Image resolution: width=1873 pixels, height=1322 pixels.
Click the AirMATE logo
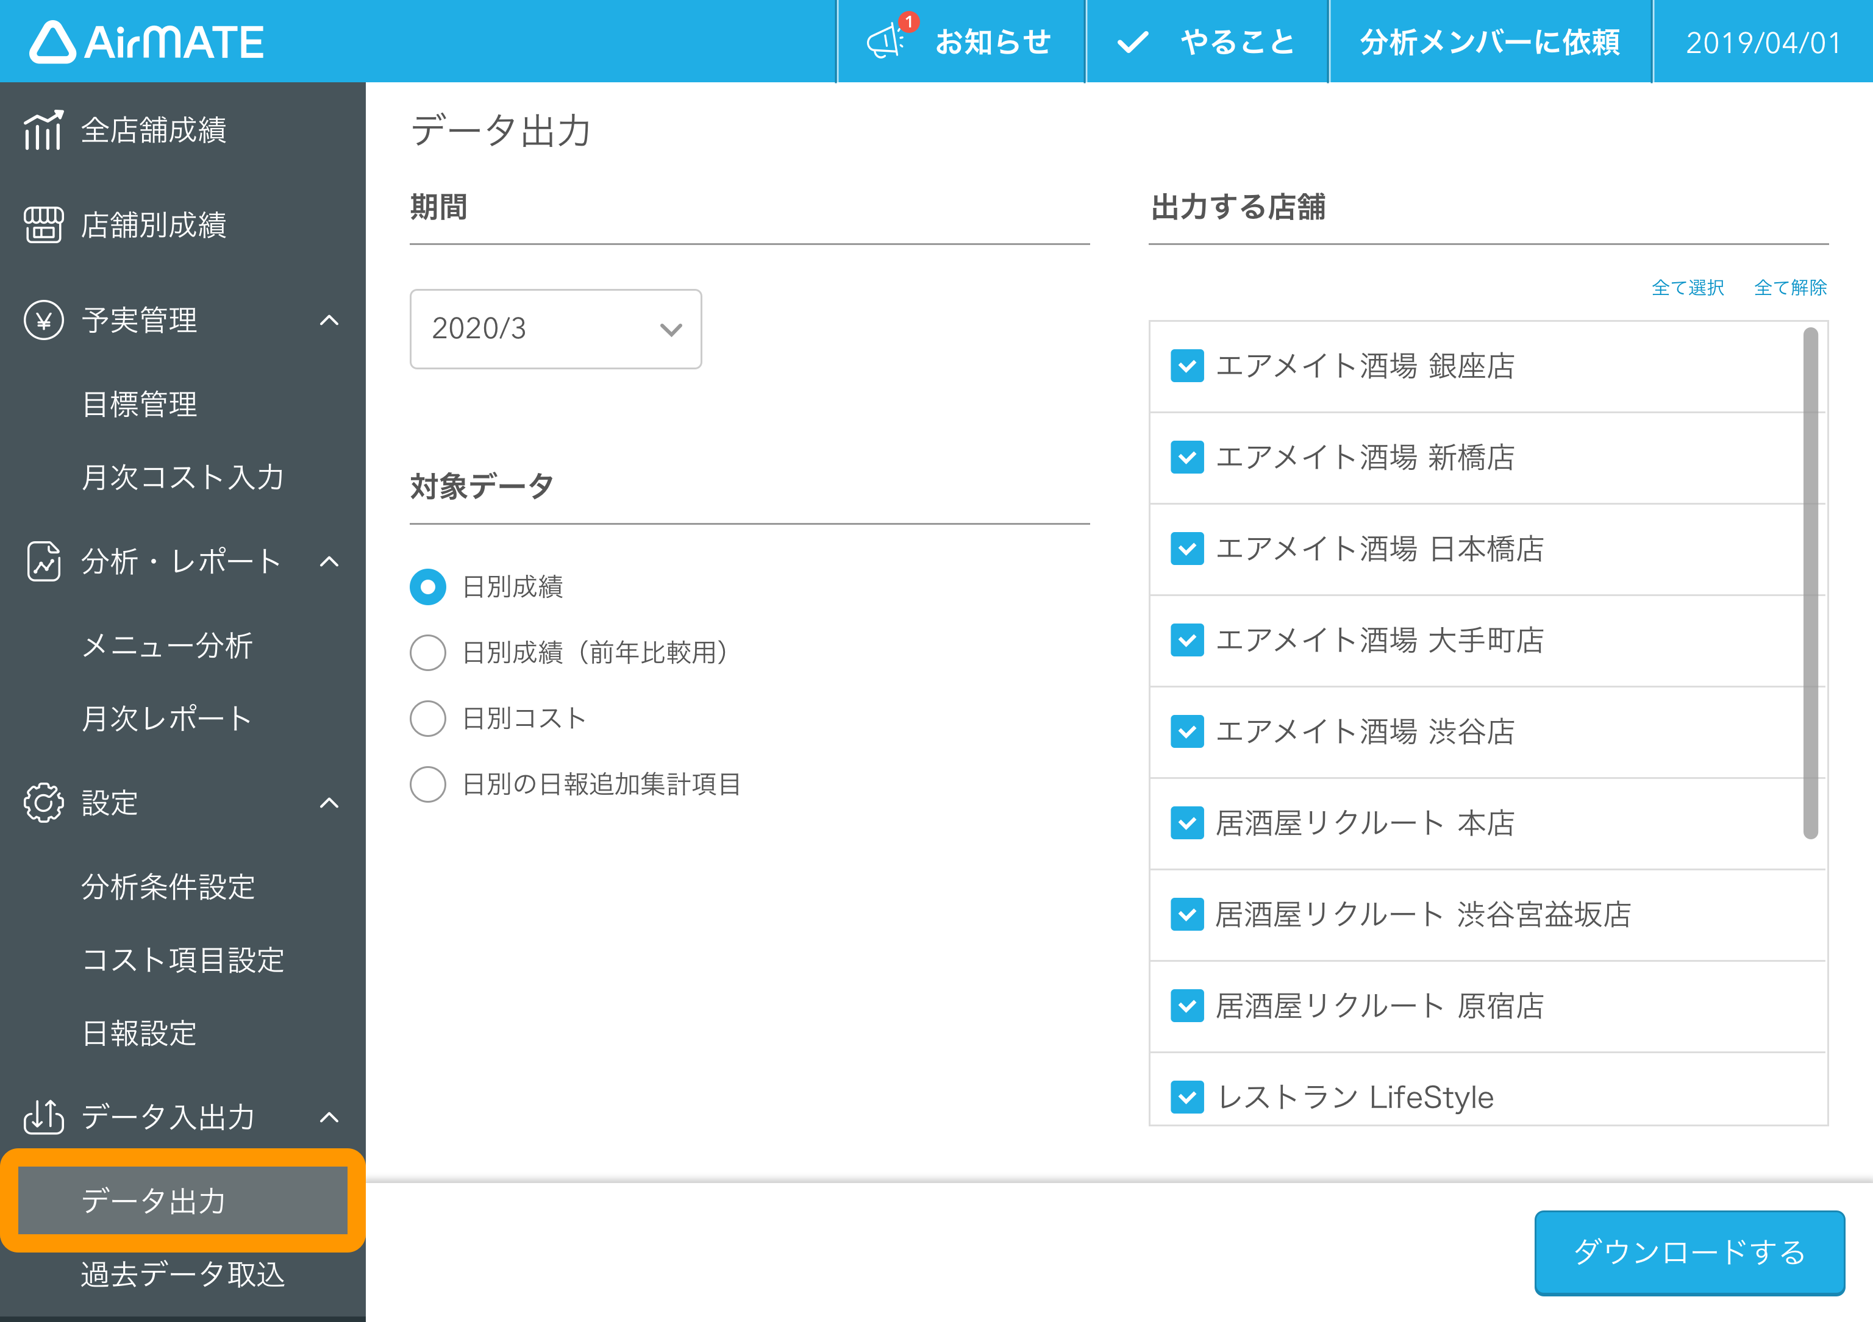147,41
